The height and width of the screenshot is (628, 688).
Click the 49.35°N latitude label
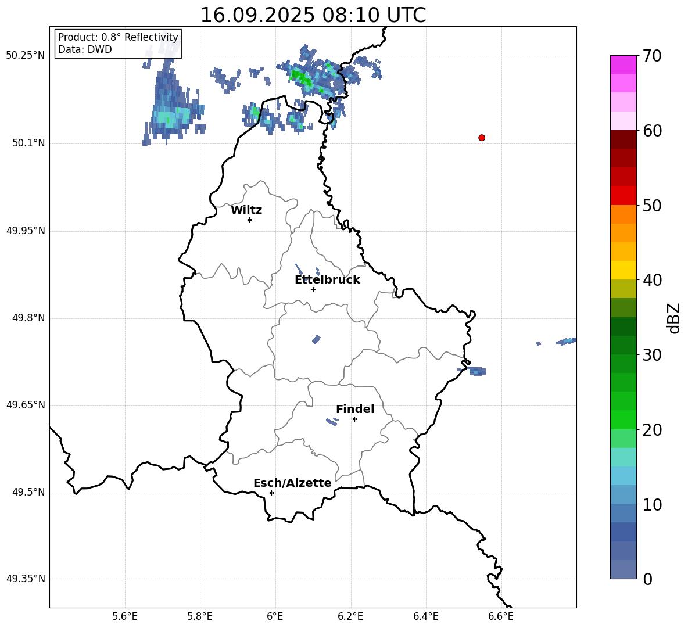(26, 579)
